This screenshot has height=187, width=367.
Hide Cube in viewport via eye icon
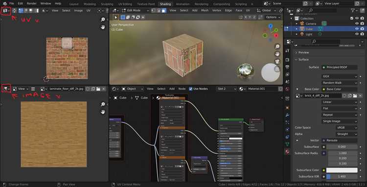pos(357,29)
